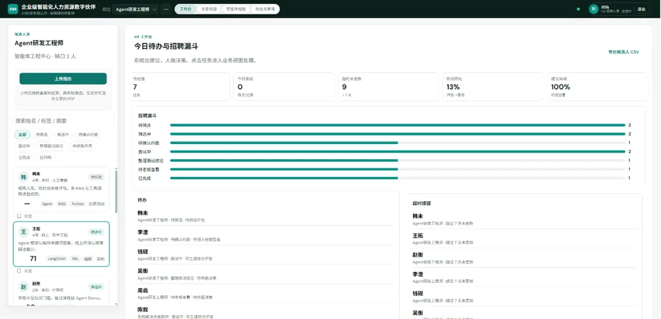
Task: Click the candidate list scrollbar thumb
Action: 117,192
